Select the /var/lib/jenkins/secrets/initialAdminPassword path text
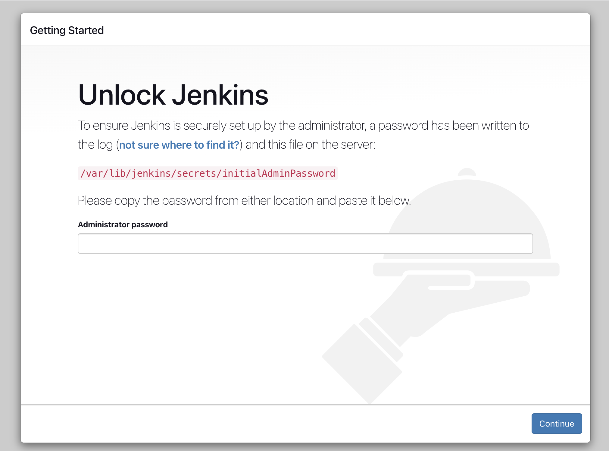 pos(208,173)
